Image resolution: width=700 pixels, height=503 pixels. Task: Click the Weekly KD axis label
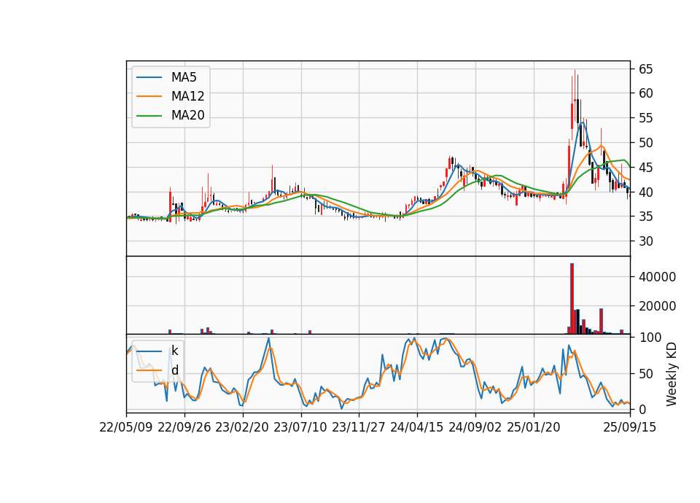(x=672, y=374)
